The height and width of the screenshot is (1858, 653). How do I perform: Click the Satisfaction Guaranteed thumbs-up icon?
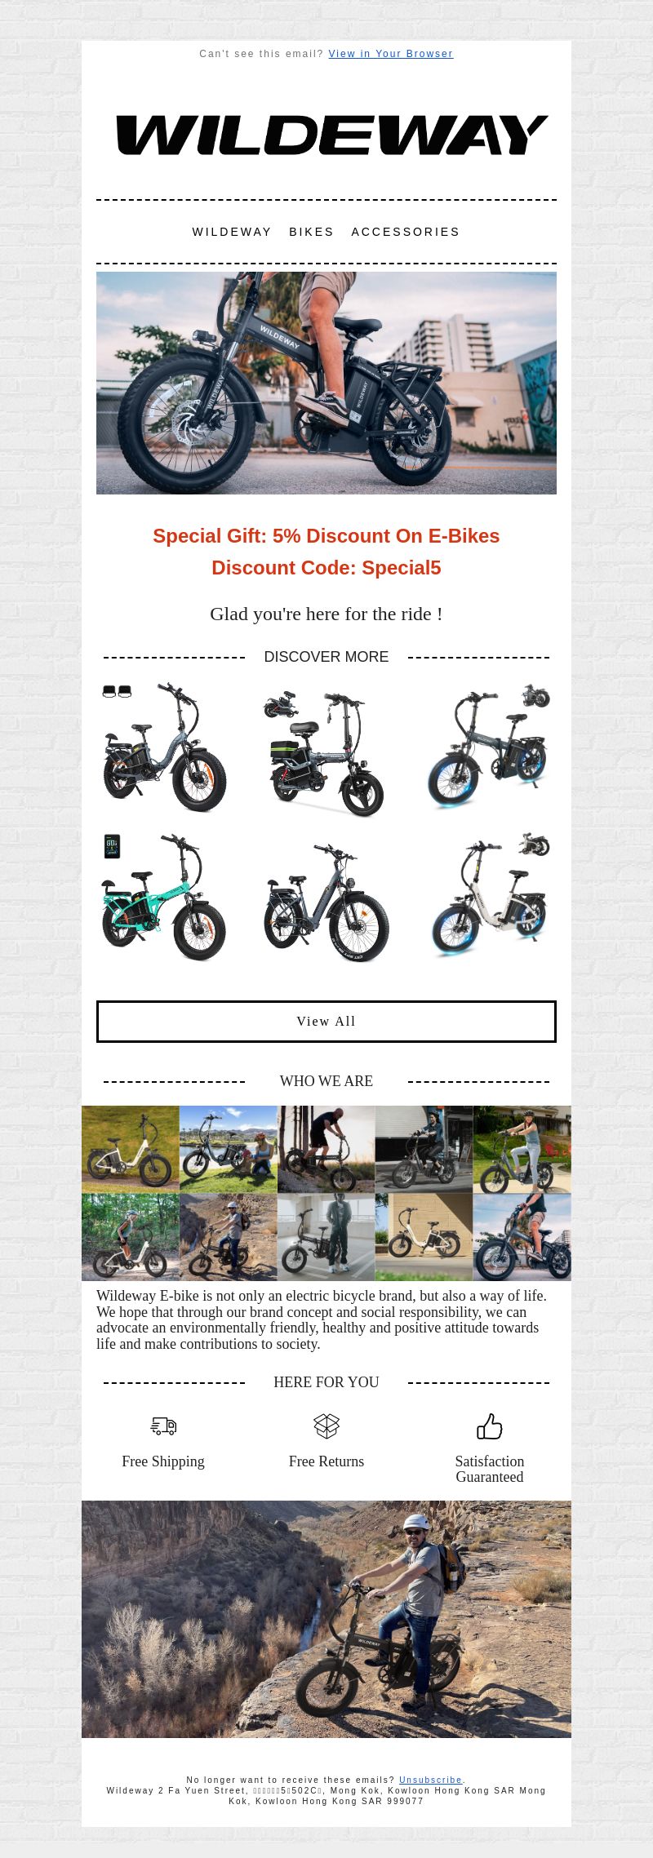click(x=490, y=1426)
